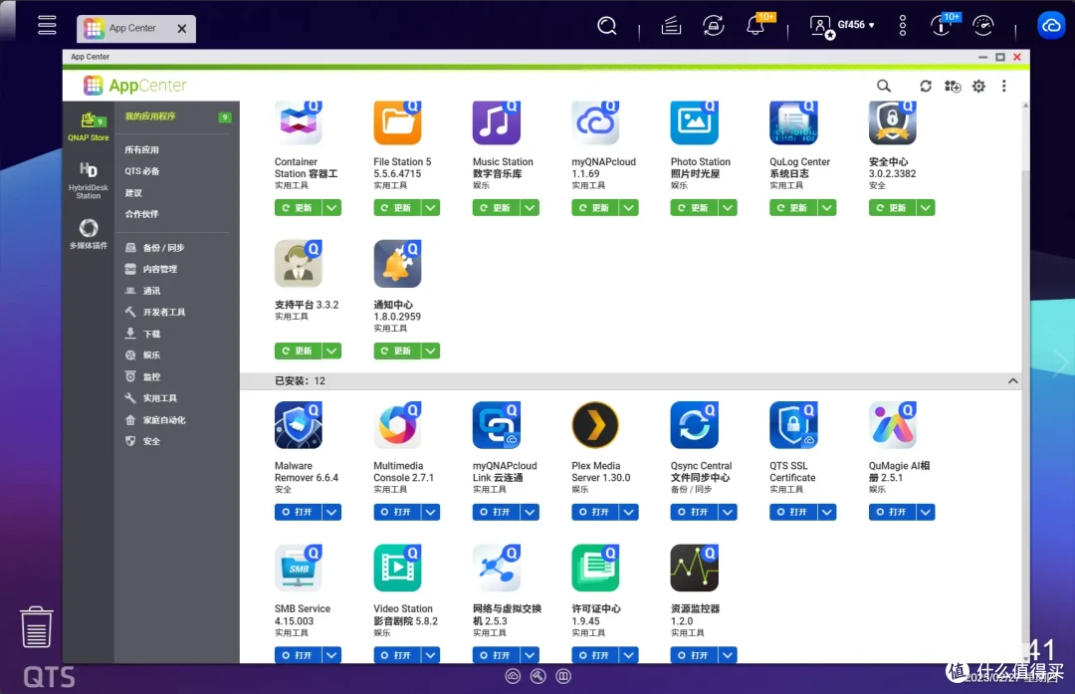Open 所有应用 category
This screenshot has height=694, width=1075.
click(142, 149)
